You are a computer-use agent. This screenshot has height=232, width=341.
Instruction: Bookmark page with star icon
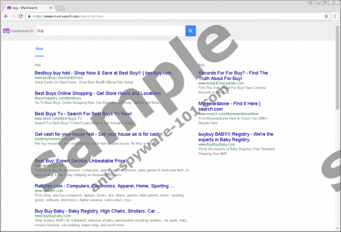point(325,16)
